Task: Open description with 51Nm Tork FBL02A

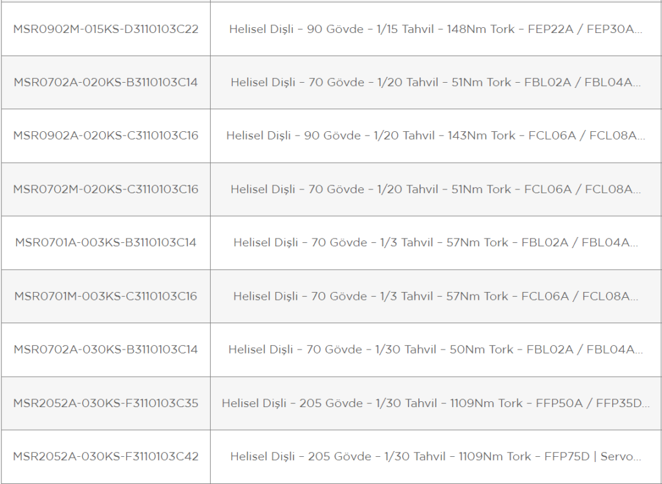Action: (436, 82)
